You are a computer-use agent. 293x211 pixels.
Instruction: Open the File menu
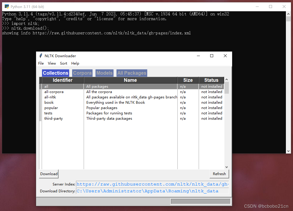pos(41,63)
